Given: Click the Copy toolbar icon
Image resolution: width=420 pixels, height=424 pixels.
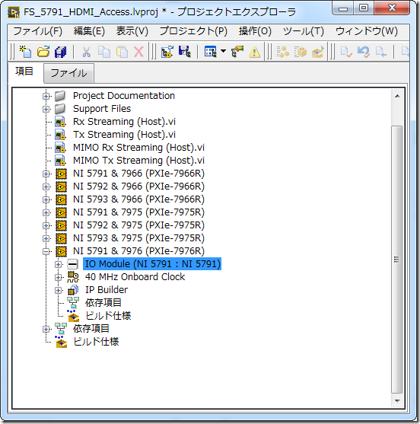Looking at the screenshot, I should [104, 52].
